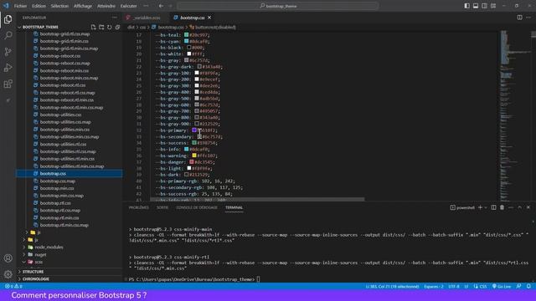The height and width of the screenshot is (301, 536).
Task: Open the Atteindre menu
Action: pos(106,6)
